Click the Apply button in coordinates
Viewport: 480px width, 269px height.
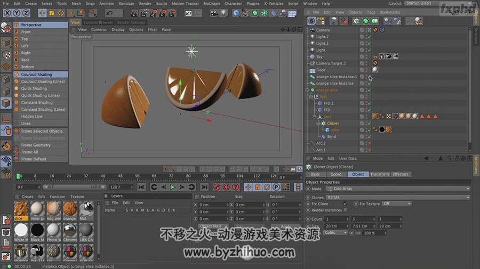pyautogui.click(x=286, y=226)
